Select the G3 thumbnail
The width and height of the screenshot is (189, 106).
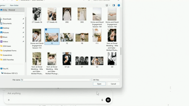click(97, 61)
